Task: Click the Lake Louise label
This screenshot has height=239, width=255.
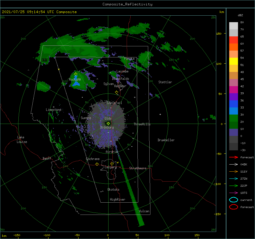Action: point(22,140)
